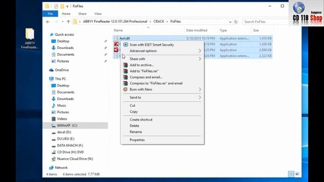
Task: Choose Compress and email... option
Action: [162, 77]
